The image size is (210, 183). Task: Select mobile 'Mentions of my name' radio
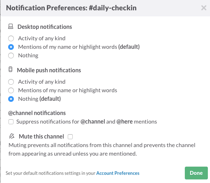(11, 90)
